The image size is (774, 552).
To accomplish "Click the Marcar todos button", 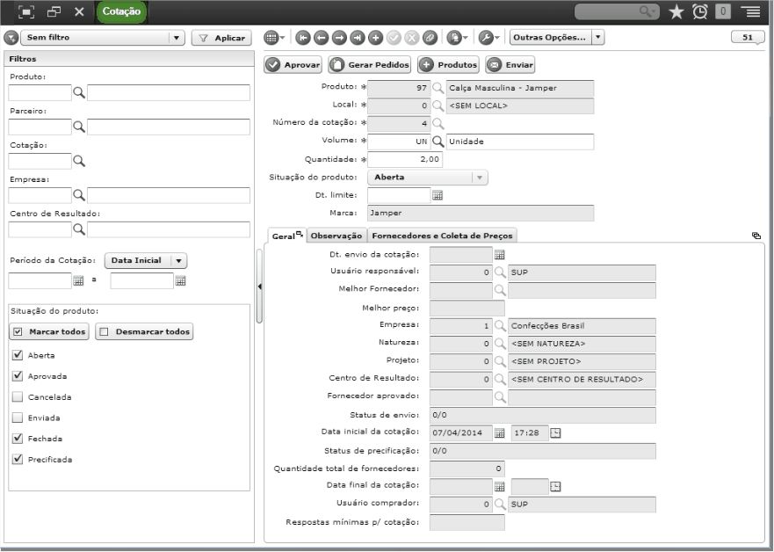I will pos(49,331).
